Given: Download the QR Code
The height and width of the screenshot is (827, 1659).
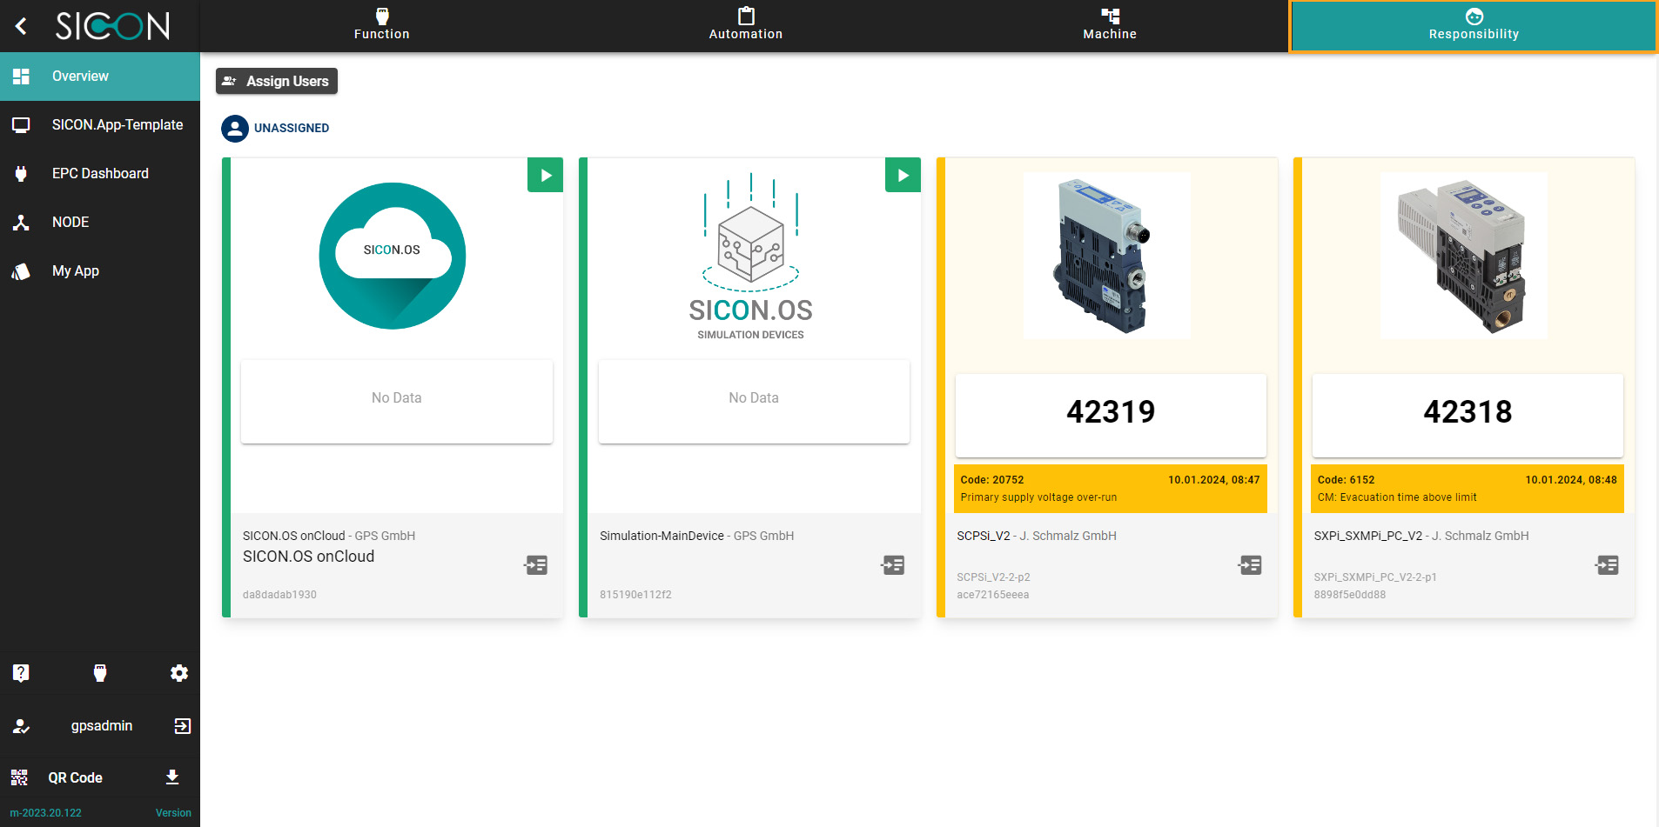Looking at the screenshot, I should 172,777.
